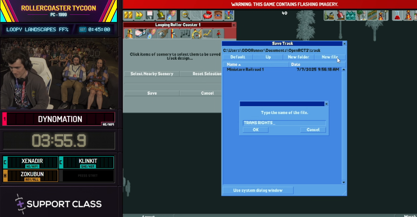Open the floppy disk save menu
Image resolution: width=417 pixels, height=217 pixels.
150,15
